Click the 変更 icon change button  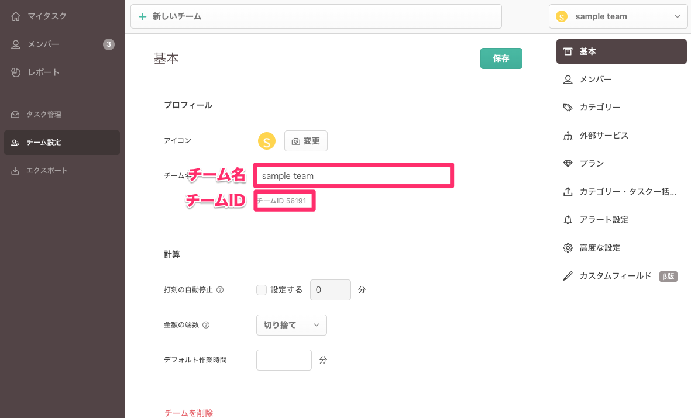point(306,141)
